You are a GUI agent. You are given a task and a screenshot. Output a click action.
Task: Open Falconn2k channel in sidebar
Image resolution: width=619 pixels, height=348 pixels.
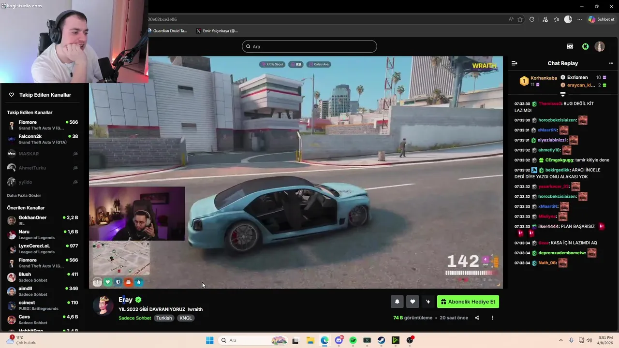pos(43,139)
